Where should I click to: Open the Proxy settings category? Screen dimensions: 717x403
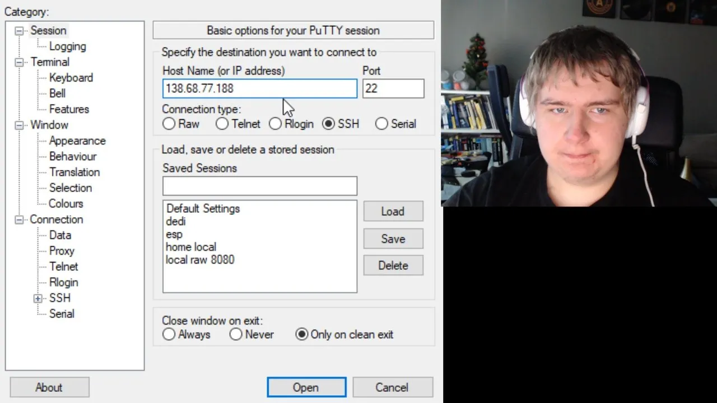coord(62,251)
